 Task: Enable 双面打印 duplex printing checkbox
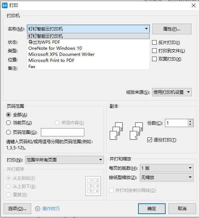click(154, 59)
